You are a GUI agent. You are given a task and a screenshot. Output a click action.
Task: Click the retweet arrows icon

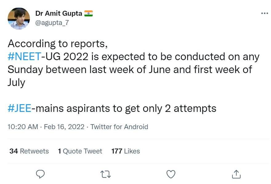tap(106, 174)
